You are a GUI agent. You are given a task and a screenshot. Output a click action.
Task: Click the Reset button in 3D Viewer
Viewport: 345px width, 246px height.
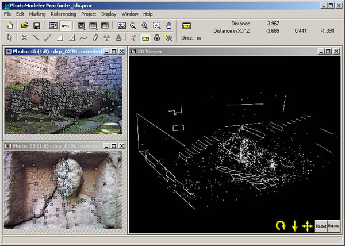[x=321, y=226]
